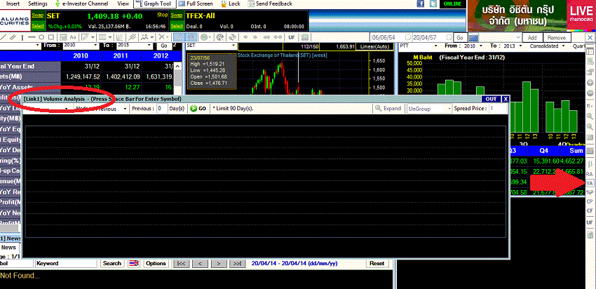The width and height of the screenshot is (596, 289).
Task: Toggle the highlighted magnet snap button
Action: click(191, 37)
